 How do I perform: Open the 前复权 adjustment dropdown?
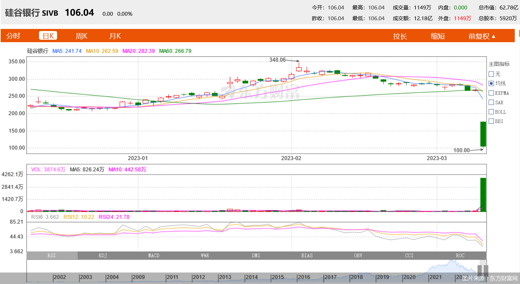[x=482, y=36]
